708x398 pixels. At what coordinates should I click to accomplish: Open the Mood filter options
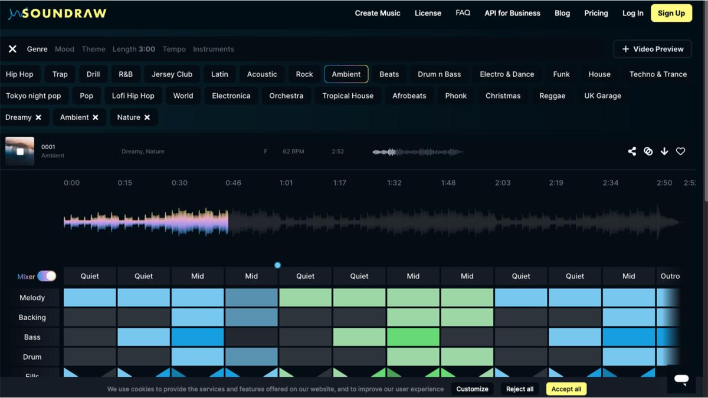(64, 49)
